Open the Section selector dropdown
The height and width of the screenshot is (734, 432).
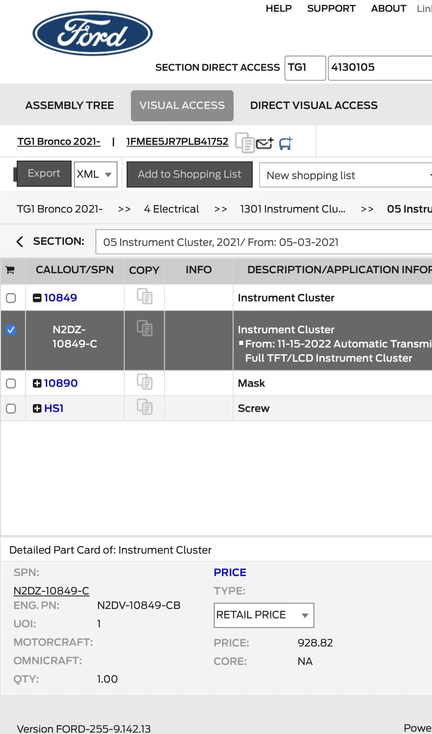pos(264,242)
